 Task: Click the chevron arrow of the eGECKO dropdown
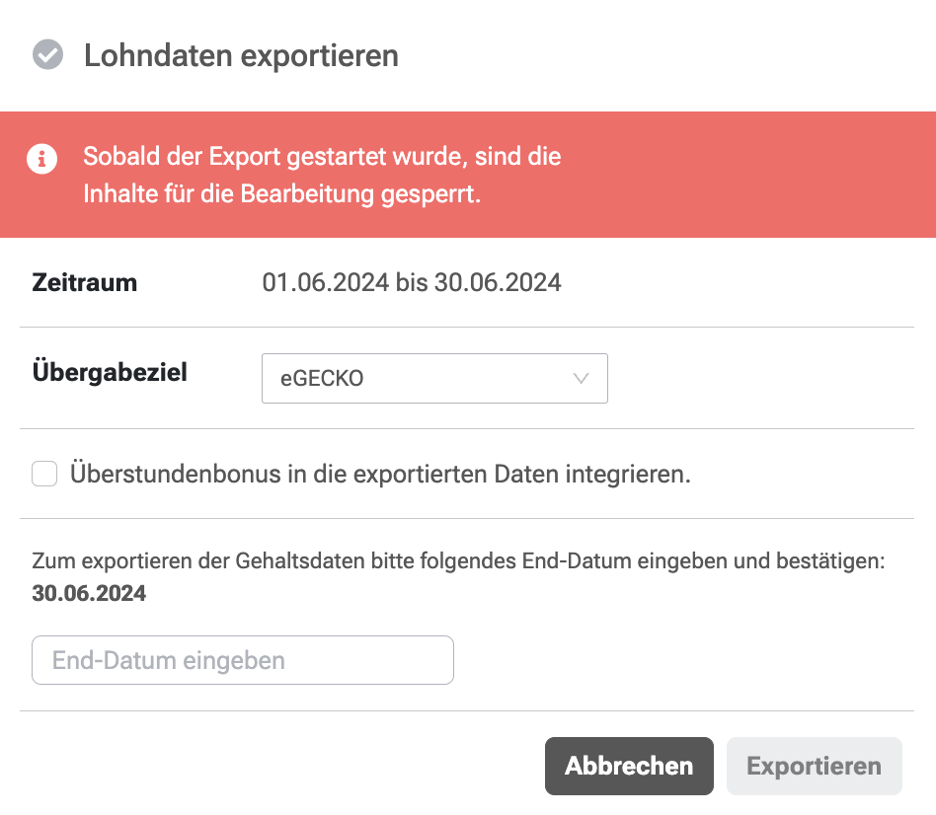point(581,378)
